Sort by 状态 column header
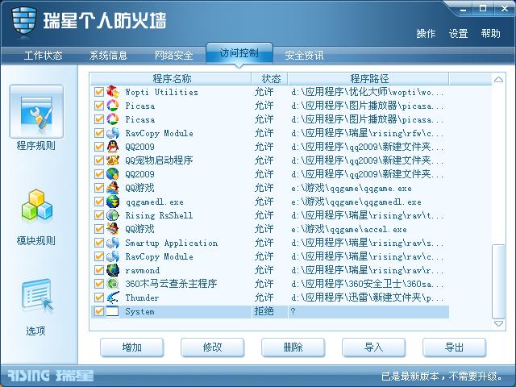516x387 pixels. tap(270, 79)
